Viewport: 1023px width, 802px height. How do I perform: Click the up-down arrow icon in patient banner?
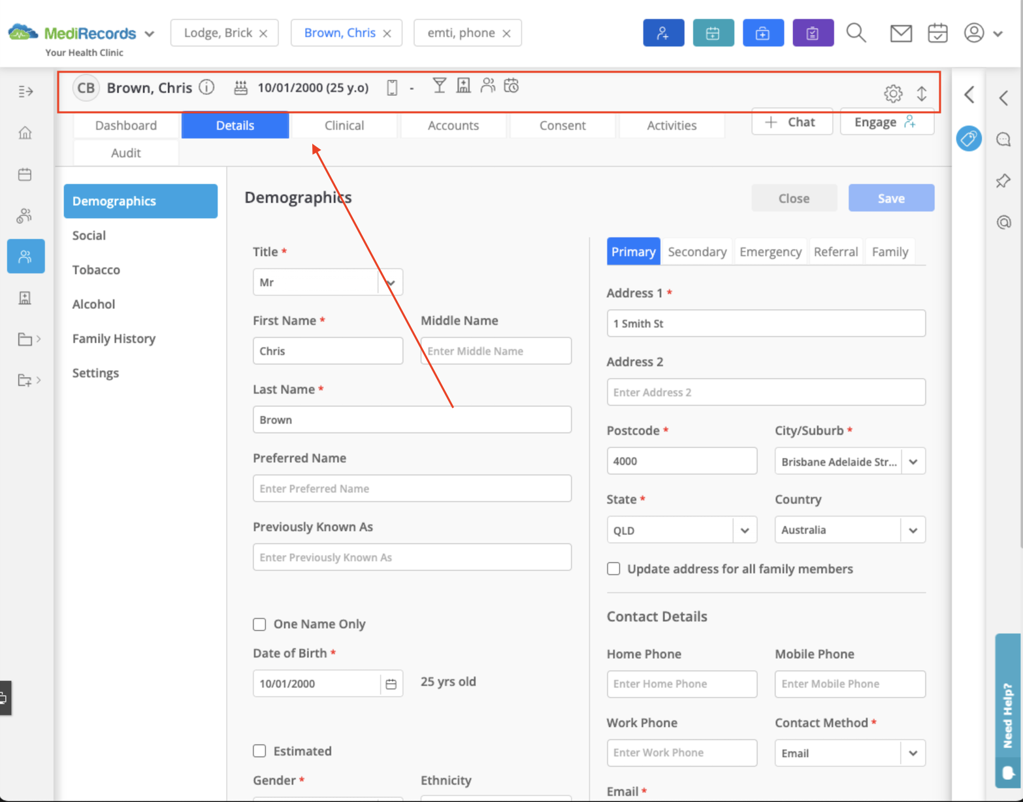click(921, 93)
